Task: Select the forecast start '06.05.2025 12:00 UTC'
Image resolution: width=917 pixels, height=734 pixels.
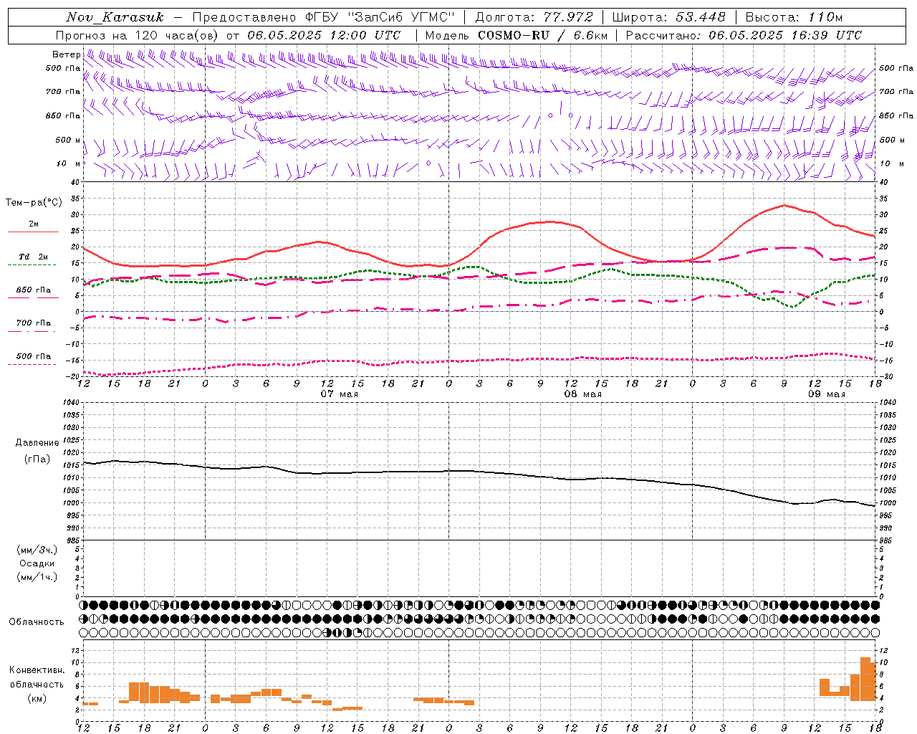Action: pos(324,35)
